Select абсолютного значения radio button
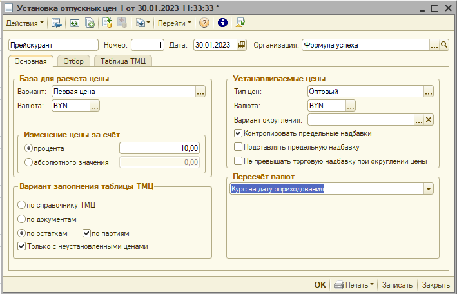Screen dimensions: 457x294 28,162
